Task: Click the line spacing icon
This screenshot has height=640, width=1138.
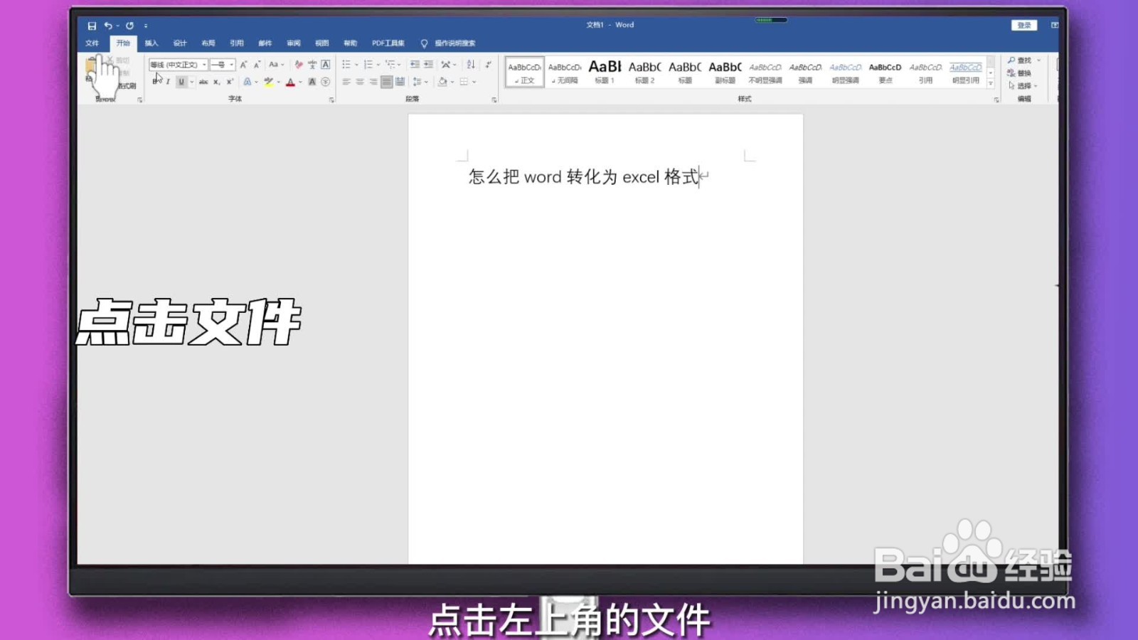Action: tap(418, 82)
